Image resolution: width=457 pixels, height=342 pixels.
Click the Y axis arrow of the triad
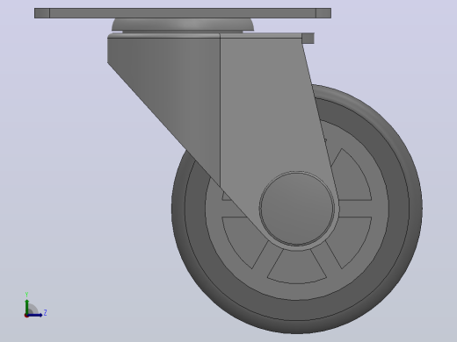click(26, 306)
